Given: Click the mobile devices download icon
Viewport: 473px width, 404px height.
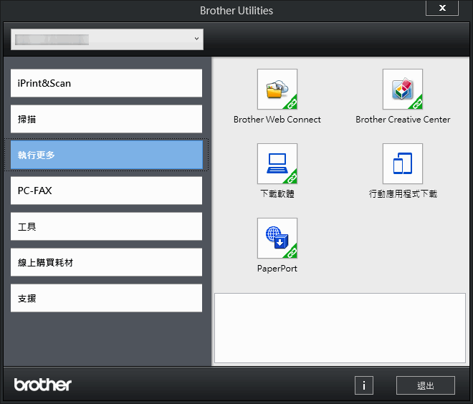Looking at the screenshot, I should pyautogui.click(x=402, y=164).
